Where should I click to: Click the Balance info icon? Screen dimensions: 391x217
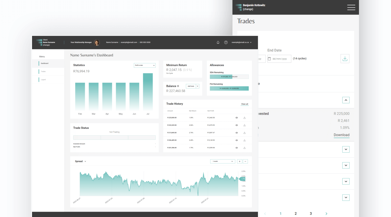click(x=178, y=86)
